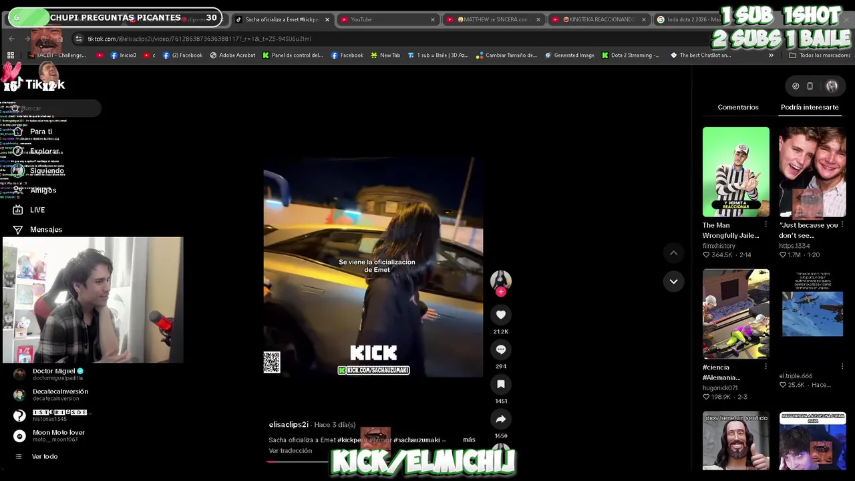The height and width of the screenshot is (481, 855).
Task: Open Just because you don't see thumbnail
Action: (812, 172)
